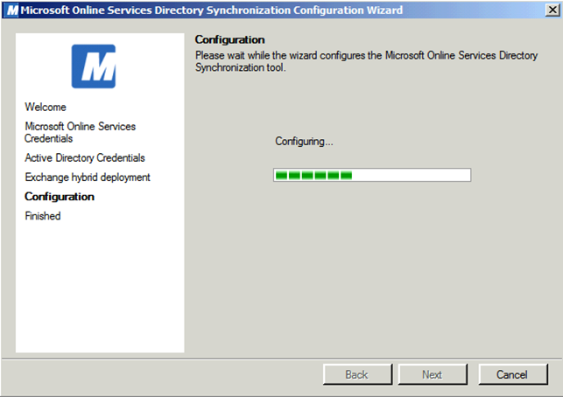Image resolution: width=563 pixels, height=397 pixels.
Task: Select Exchange hybrid deployment step
Action: (x=88, y=178)
